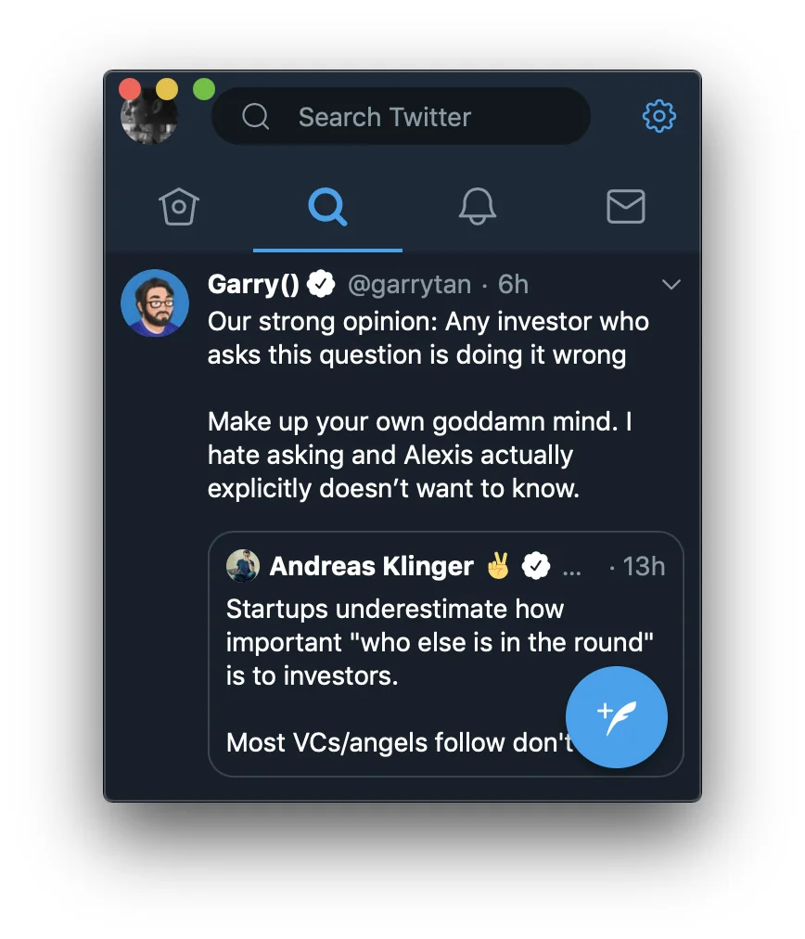Open the Notifications bell tab
Image resolution: width=805 pixels, height=939 pixels.
478,206
